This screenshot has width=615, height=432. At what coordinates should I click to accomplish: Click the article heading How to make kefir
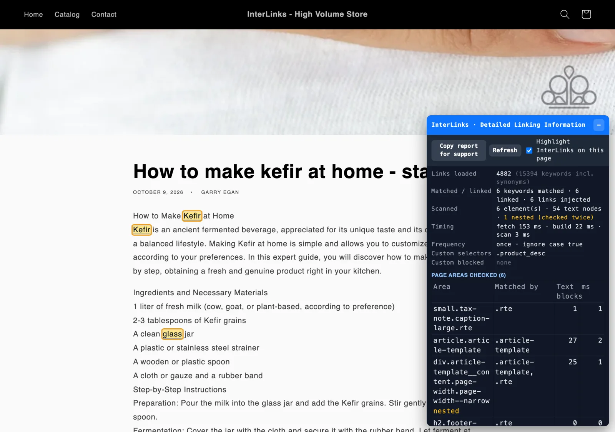(280, 171)
